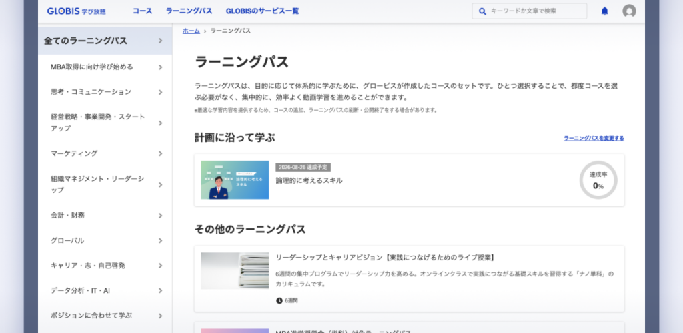
Task: Click the GLOBIS 学び放題 logo
Action: (76, 11)
